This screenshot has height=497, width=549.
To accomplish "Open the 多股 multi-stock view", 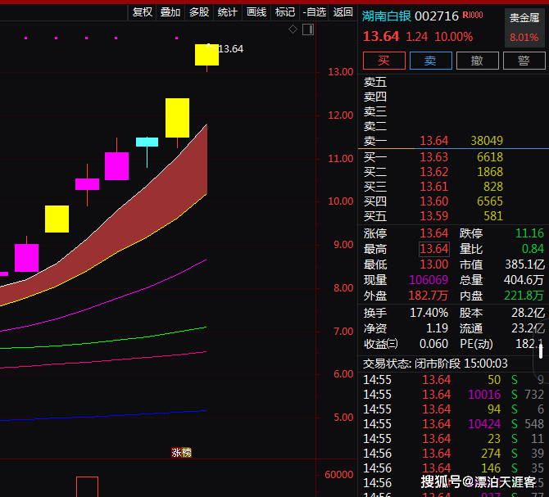I will (199, 12).
